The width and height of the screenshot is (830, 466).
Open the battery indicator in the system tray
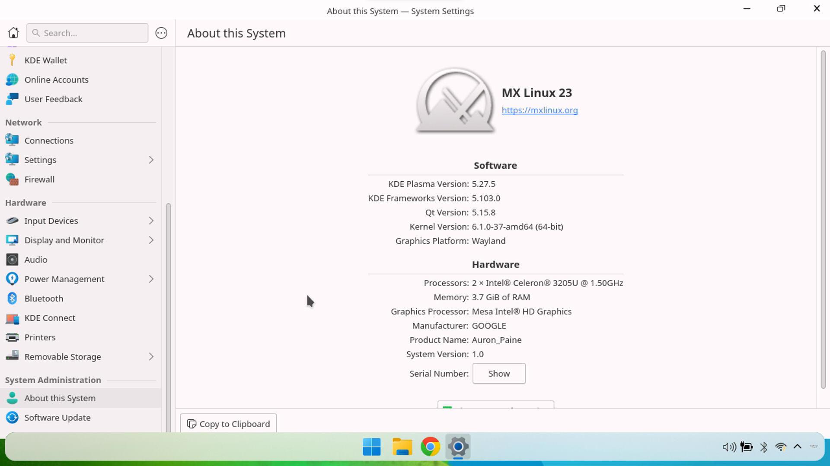point(747,447)
